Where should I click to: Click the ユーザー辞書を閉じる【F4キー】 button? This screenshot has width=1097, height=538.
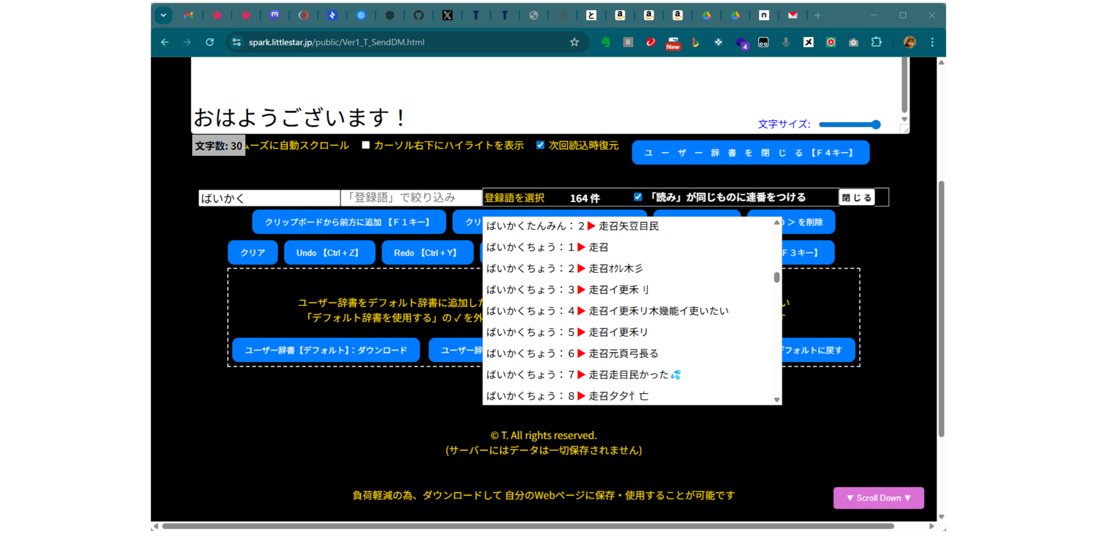750,152
